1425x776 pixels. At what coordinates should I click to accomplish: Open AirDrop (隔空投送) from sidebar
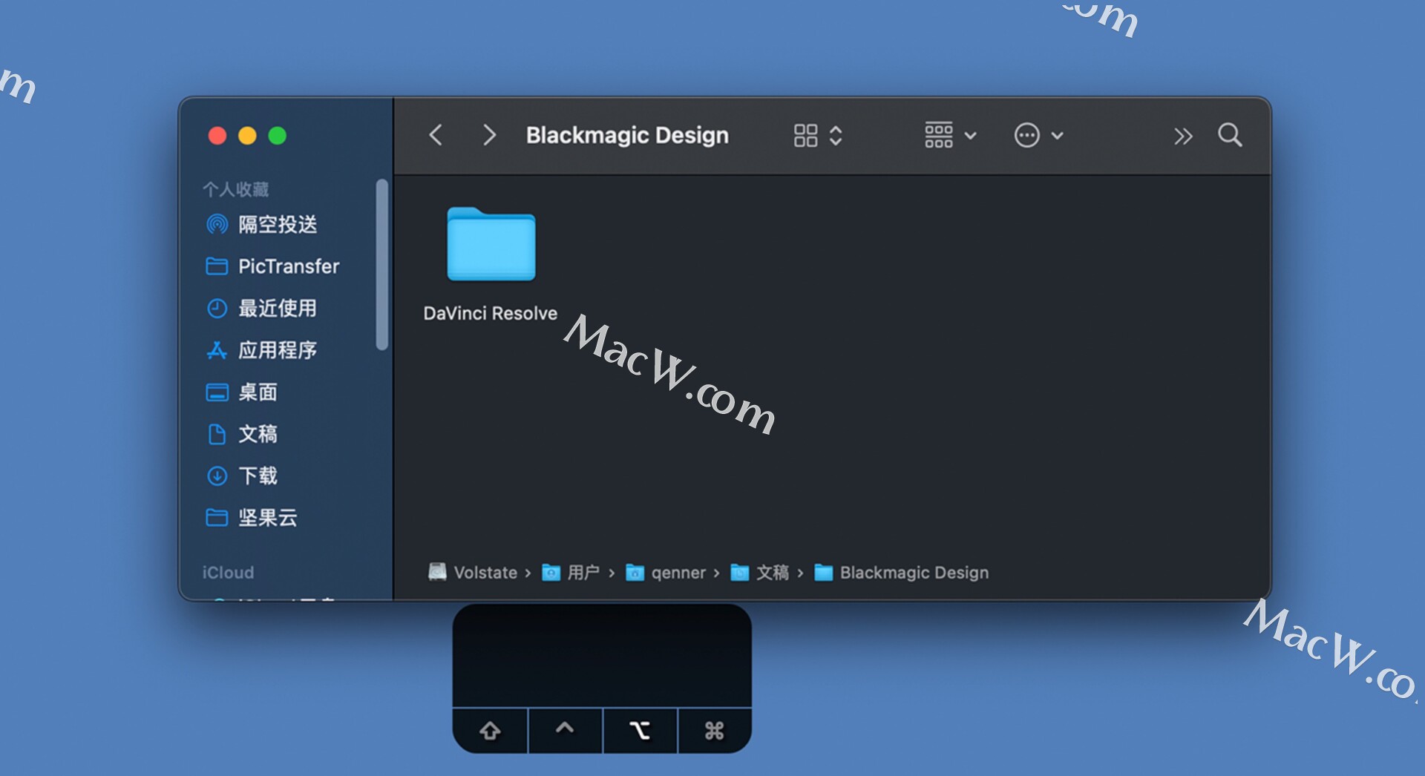coord(277,225)
